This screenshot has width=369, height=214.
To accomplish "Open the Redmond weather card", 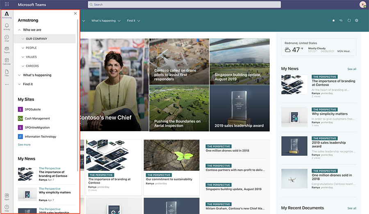I will [x=319, y=47].
